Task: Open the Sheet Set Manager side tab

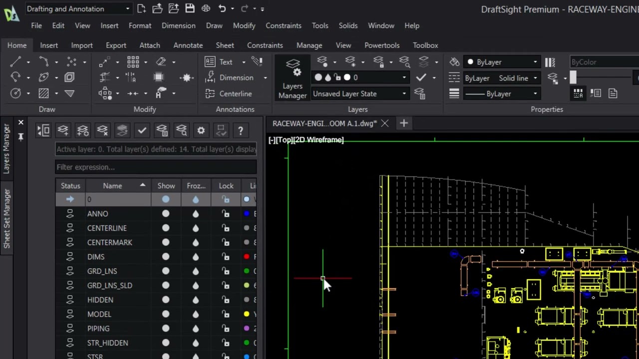Action: coord(7,218)
